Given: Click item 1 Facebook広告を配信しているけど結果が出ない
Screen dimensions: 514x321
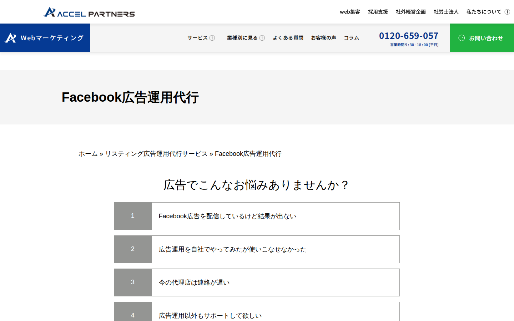Looking at the screenshot, I should (257, 216).
